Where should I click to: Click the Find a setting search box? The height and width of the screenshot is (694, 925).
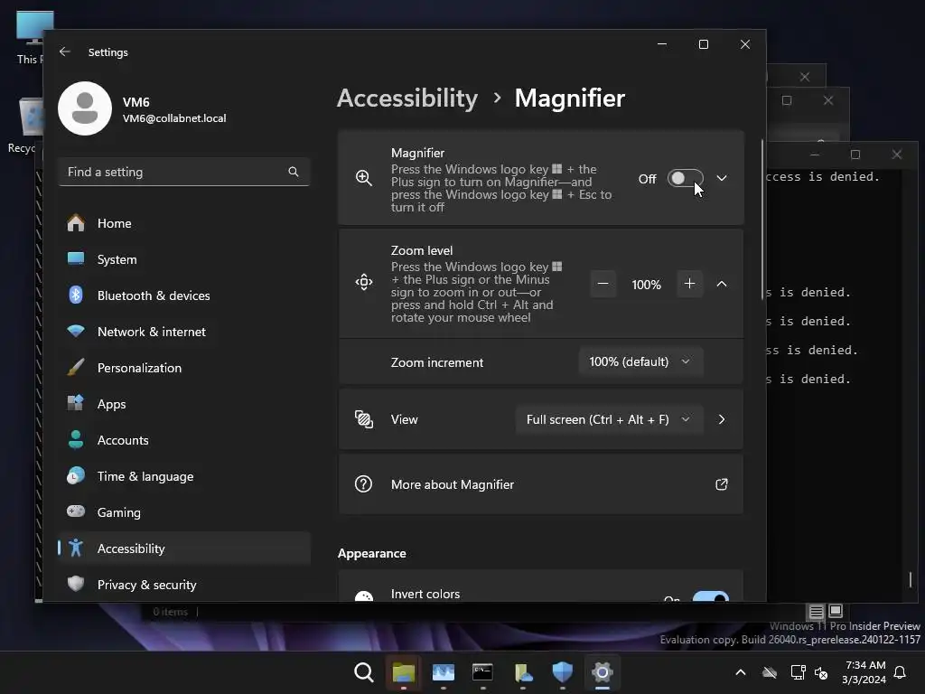click(x=184, y=172)
